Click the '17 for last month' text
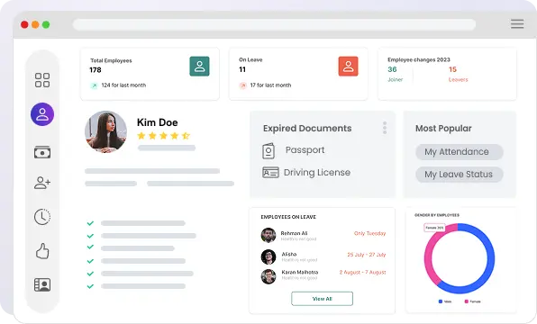 270,85
